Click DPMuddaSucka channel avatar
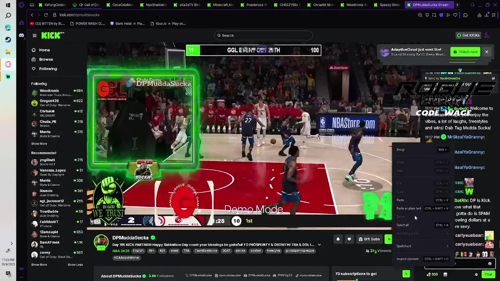The image size is (500, 281). (x=101, y=242)
